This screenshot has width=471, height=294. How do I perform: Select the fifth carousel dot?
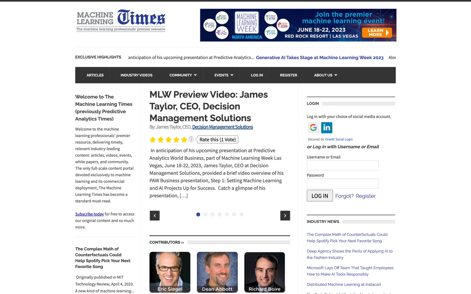[227, 215]
